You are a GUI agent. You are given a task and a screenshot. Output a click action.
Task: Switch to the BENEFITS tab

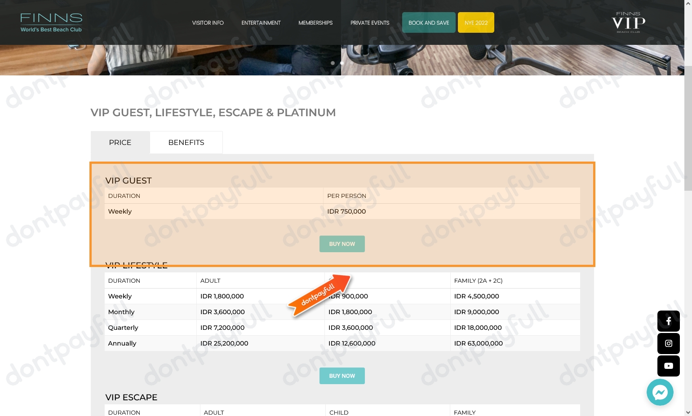(x=186, y=142)
